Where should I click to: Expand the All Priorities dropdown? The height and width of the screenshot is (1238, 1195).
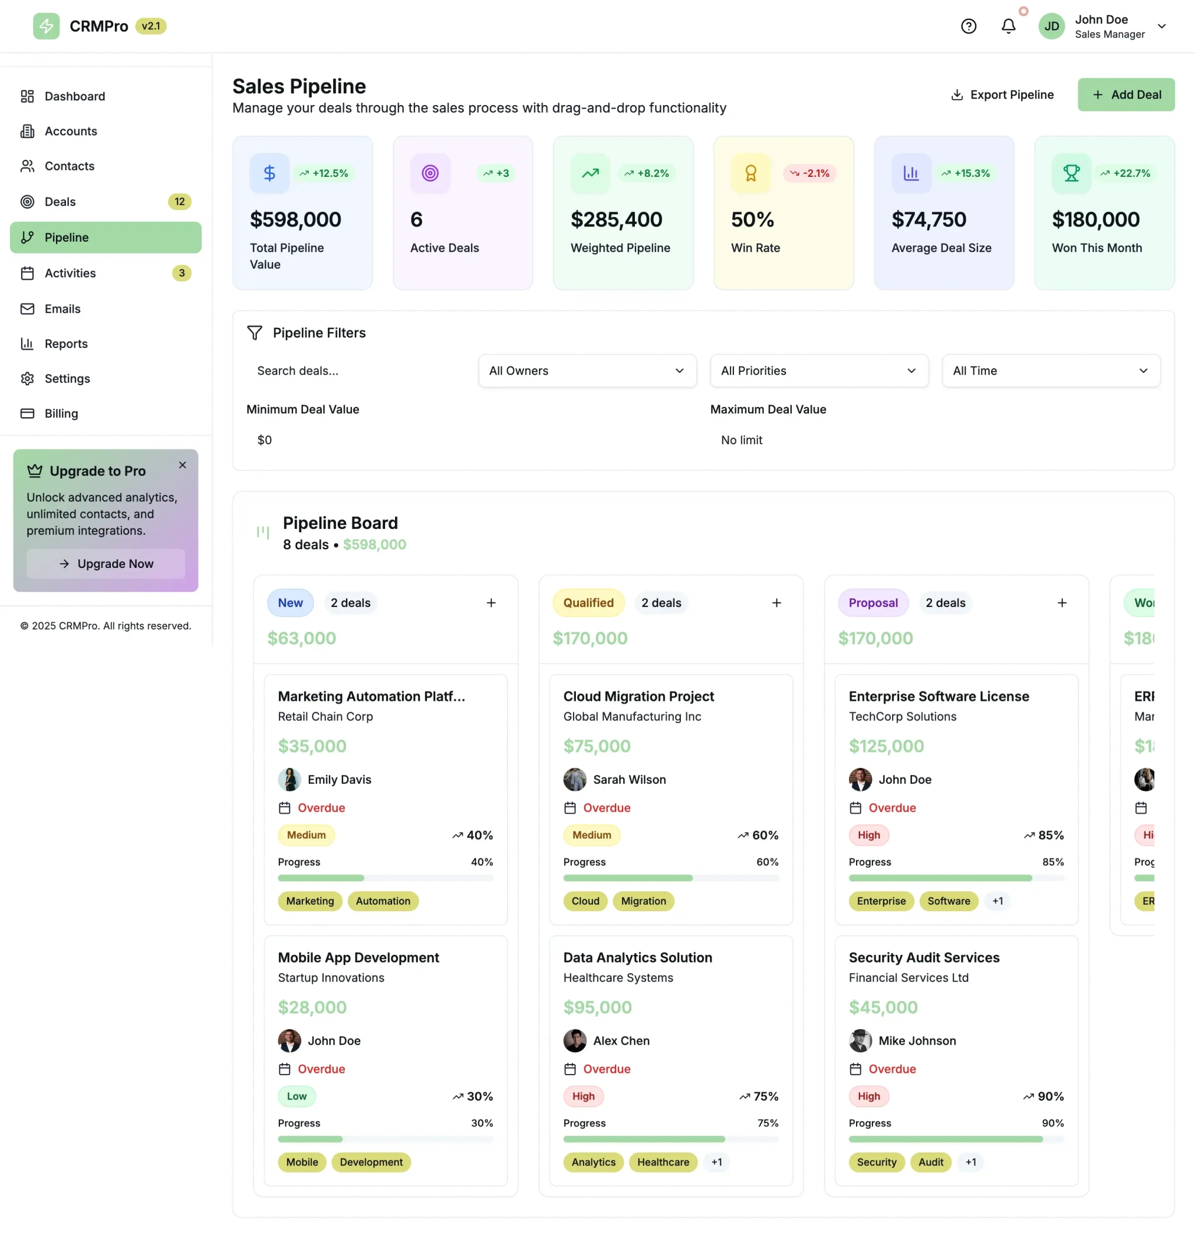818,371
